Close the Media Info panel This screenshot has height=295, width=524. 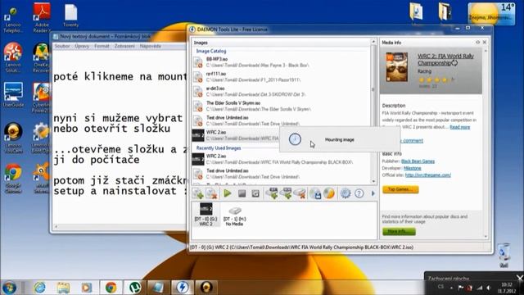point(484,43)
